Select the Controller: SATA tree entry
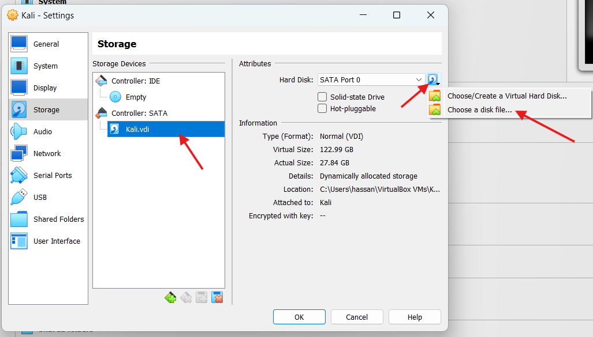Viewport: 593px width, 337px height. pyautogui.click(x=139, y=113)
